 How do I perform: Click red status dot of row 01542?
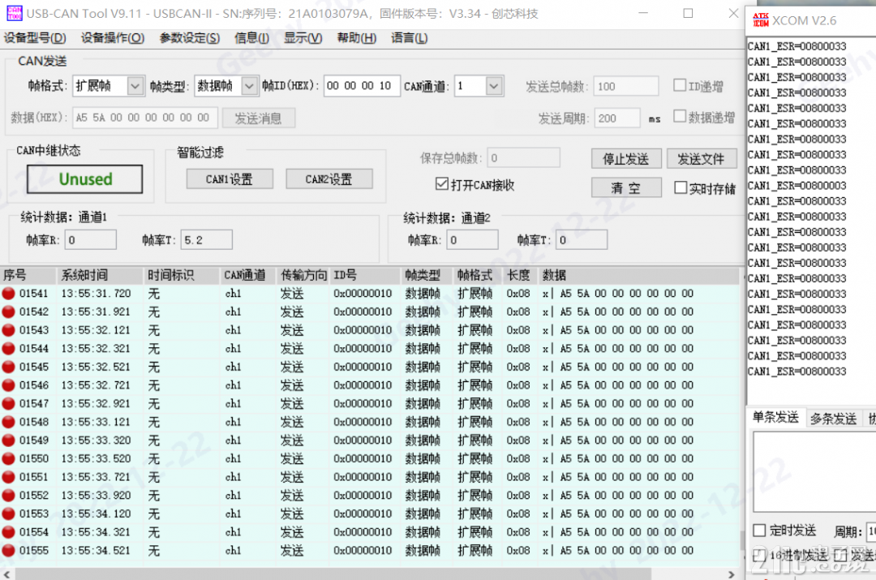8,311
